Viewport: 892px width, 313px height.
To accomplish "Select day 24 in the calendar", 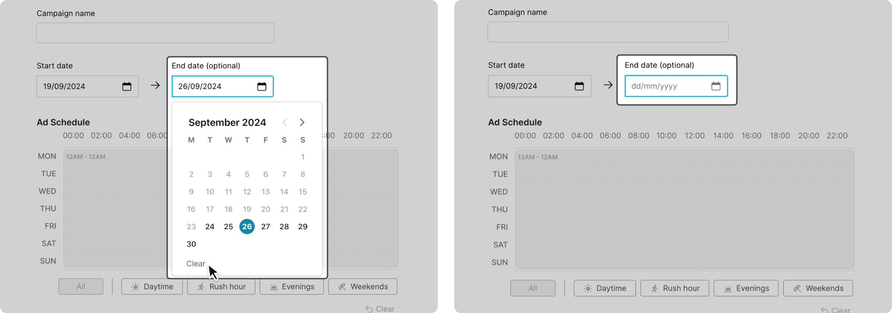I will click(210, 227).
